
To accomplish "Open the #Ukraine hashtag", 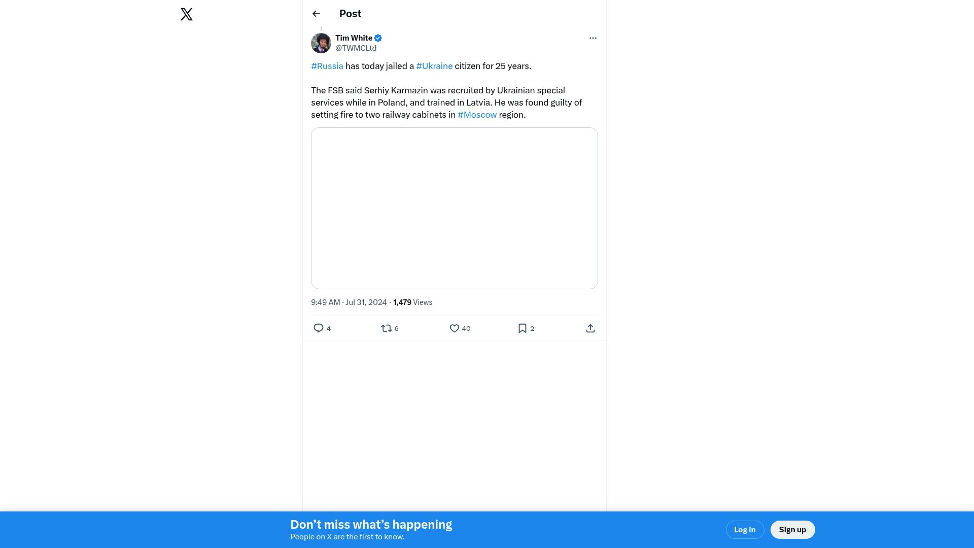I will pyautogui.click(x=434, y=66).
